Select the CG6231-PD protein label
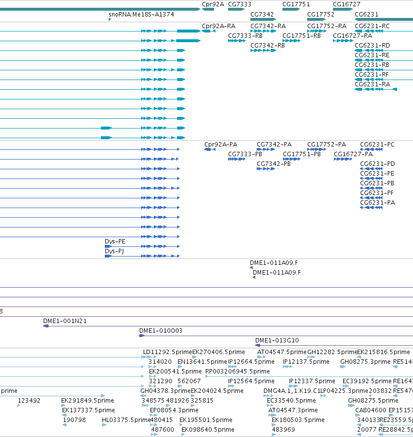 377,164
